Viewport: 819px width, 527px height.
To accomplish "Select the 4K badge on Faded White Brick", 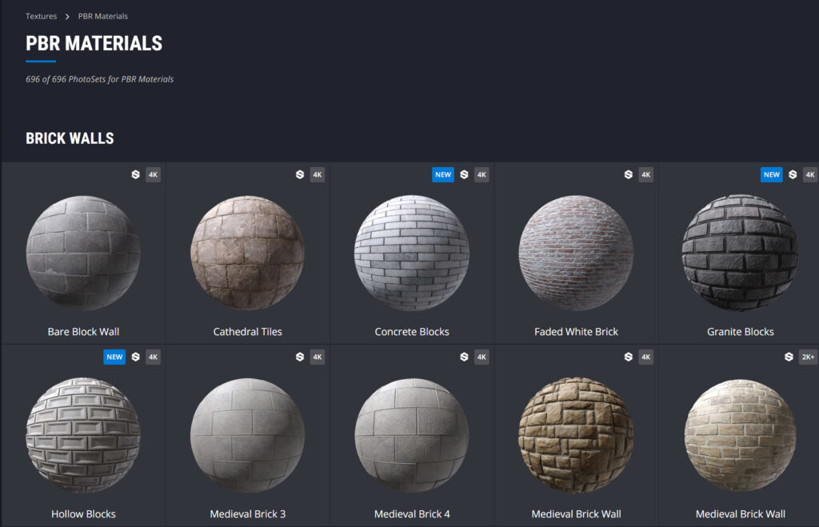I will [x=646, y=174].
